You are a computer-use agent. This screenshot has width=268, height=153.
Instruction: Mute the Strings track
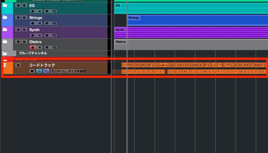(18, 18)
